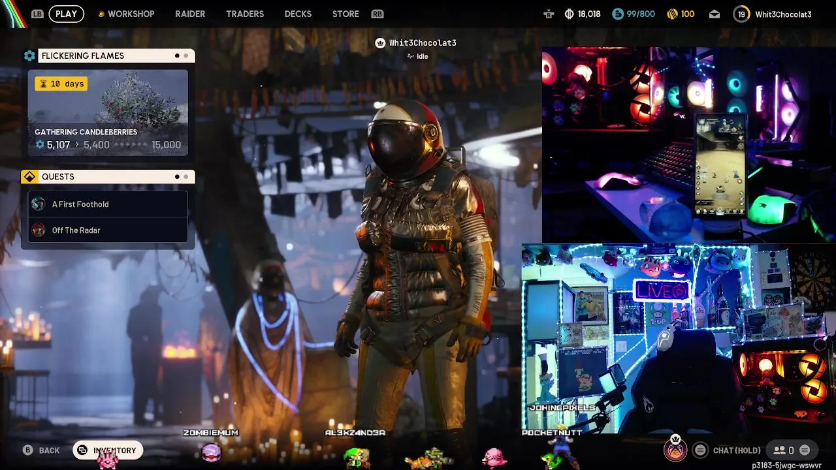
Task: Click the player avatar portrait at bottom right
Action: pyautogui.click(x=675, y=450)
